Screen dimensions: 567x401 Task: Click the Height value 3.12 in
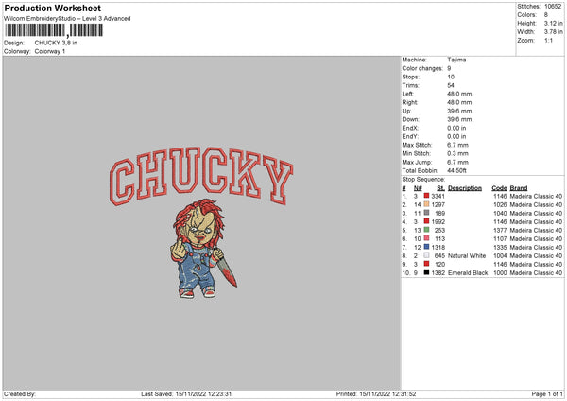point(553,23)
